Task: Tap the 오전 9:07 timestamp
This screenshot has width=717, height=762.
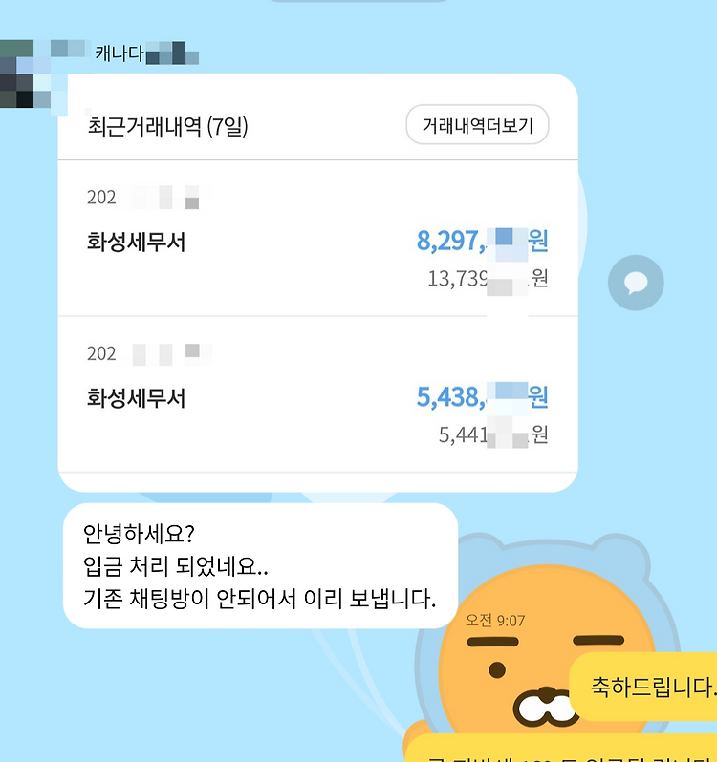Action: [x=495, y=621]
